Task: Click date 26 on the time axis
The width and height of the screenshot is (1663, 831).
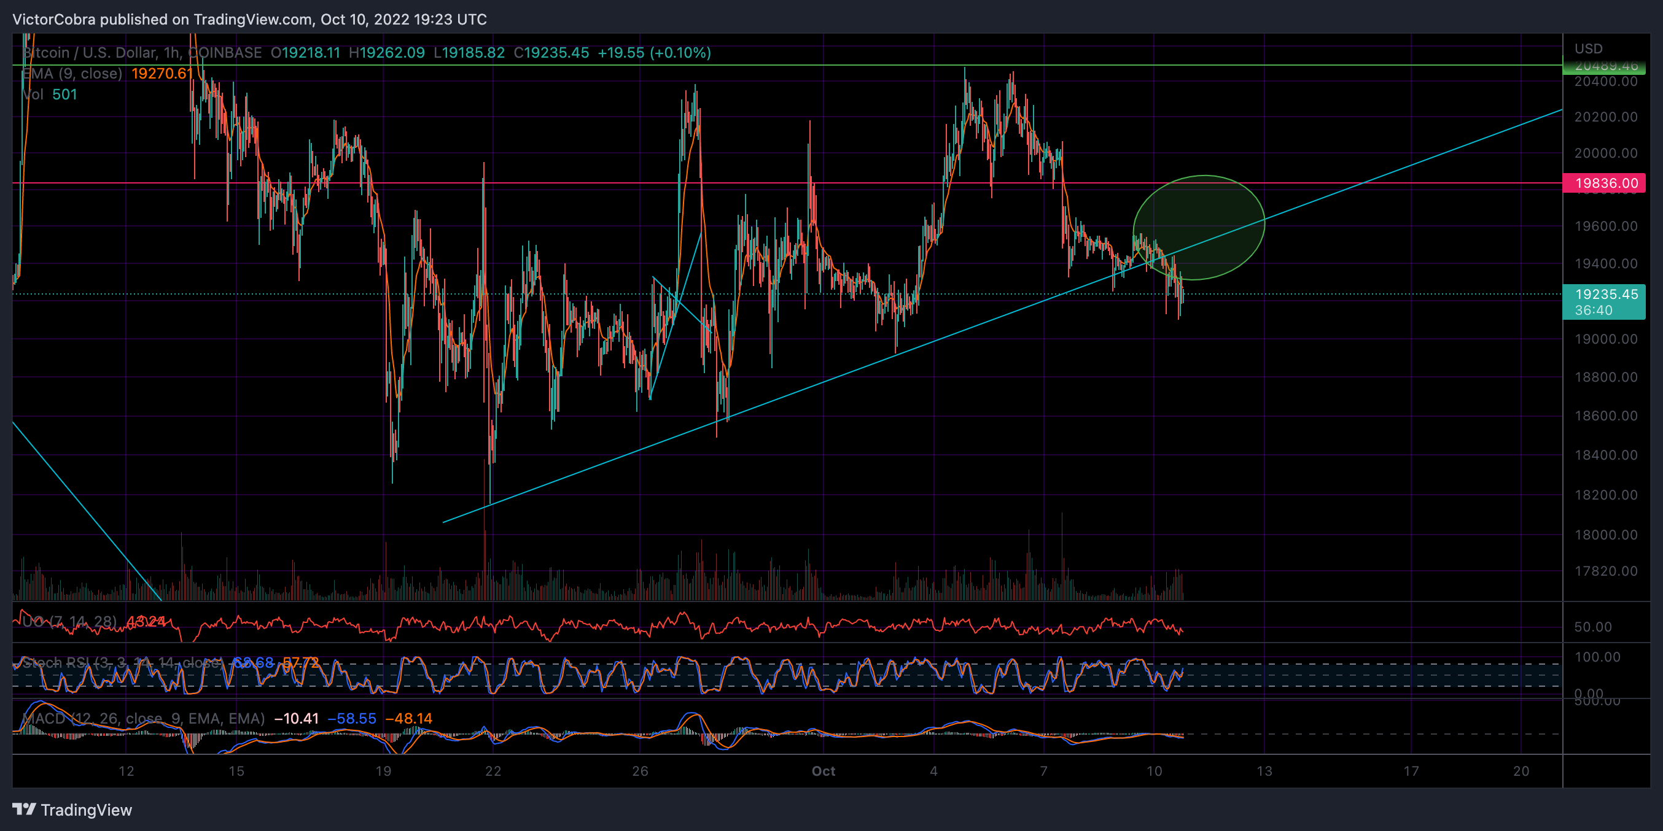Action: (640, 771)
